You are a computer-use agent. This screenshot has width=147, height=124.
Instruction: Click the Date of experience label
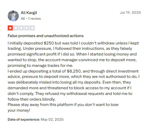[x=24, y=119]
